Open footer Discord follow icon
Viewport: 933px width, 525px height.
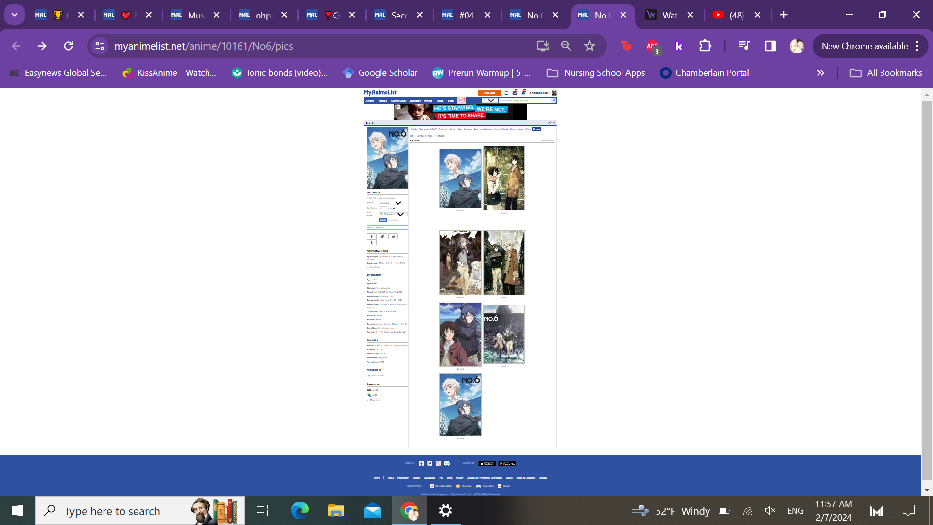(x=447, y=463)
